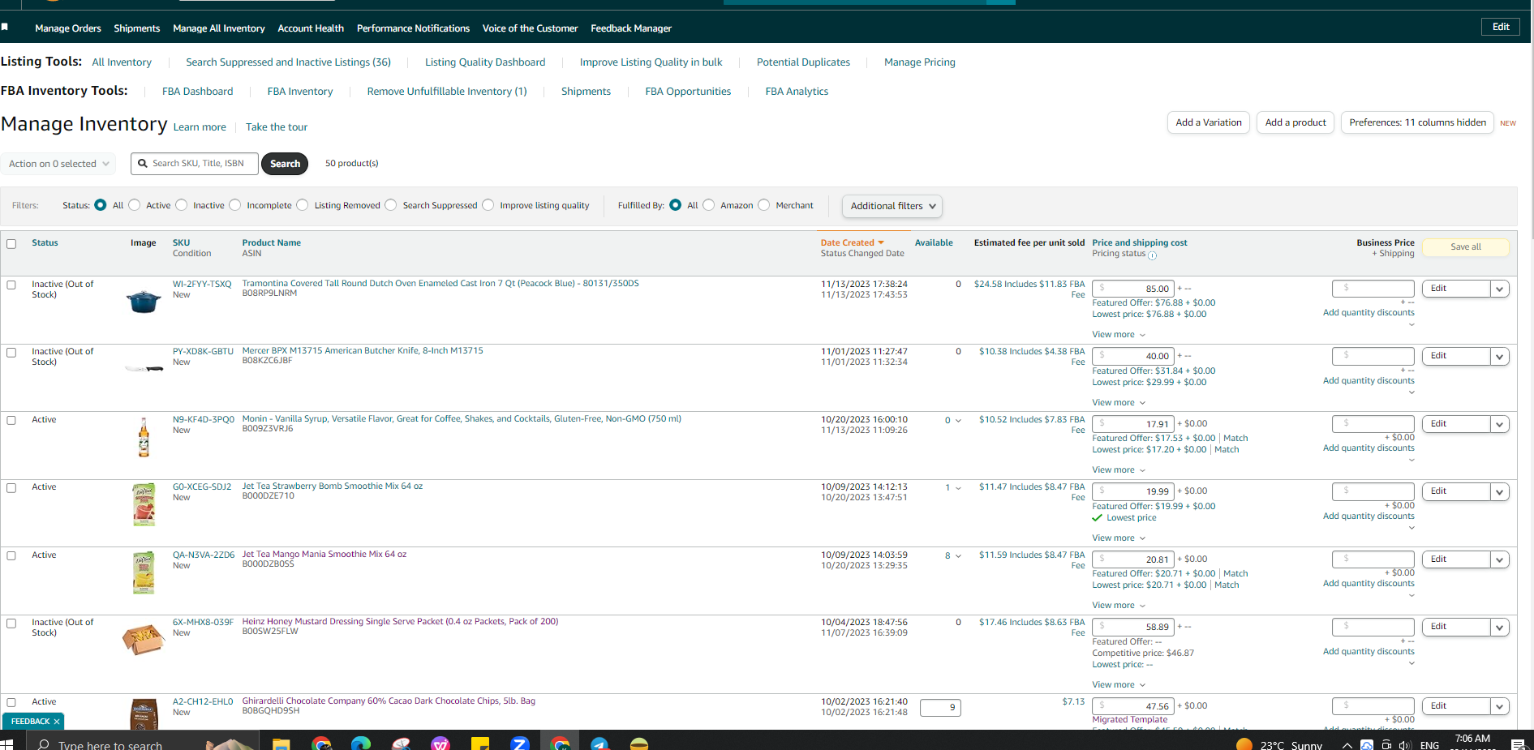Select Amazon under Fulfilled By
This screenshot has height=750, width=1534.
pyautogui.click(x=709, y=205)
